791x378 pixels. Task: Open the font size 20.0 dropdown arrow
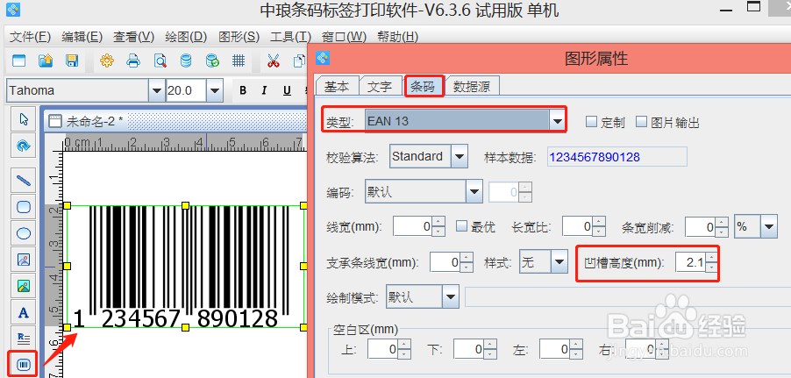pos(215,91)
